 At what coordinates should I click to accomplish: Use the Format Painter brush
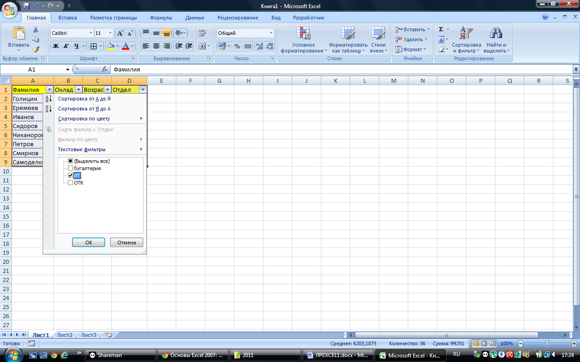pyautogui.click(x=36, y=49)
